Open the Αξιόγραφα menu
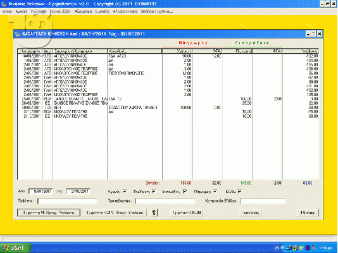Screen dimensions: 338x253 point(83,11)
